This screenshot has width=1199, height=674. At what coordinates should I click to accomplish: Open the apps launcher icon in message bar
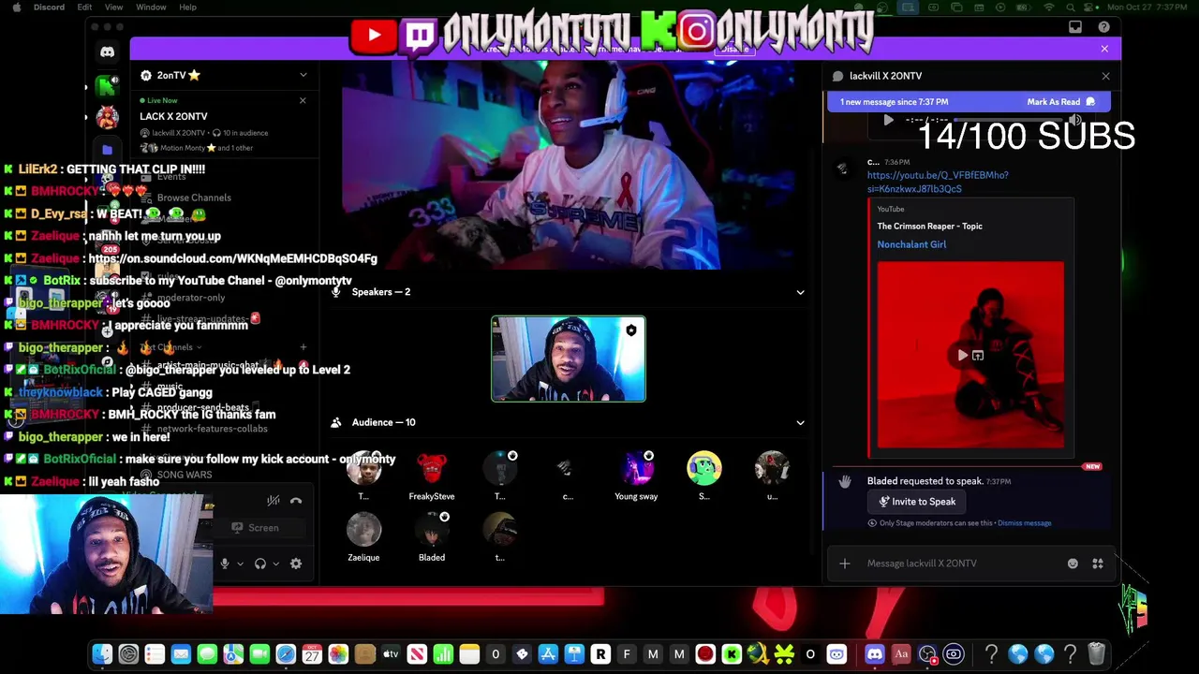click(1098, 564)
